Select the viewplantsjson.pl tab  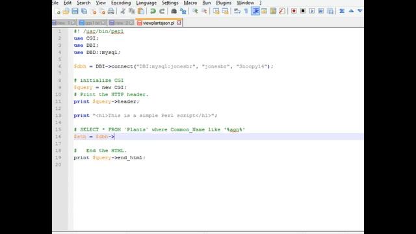(159, 23)
